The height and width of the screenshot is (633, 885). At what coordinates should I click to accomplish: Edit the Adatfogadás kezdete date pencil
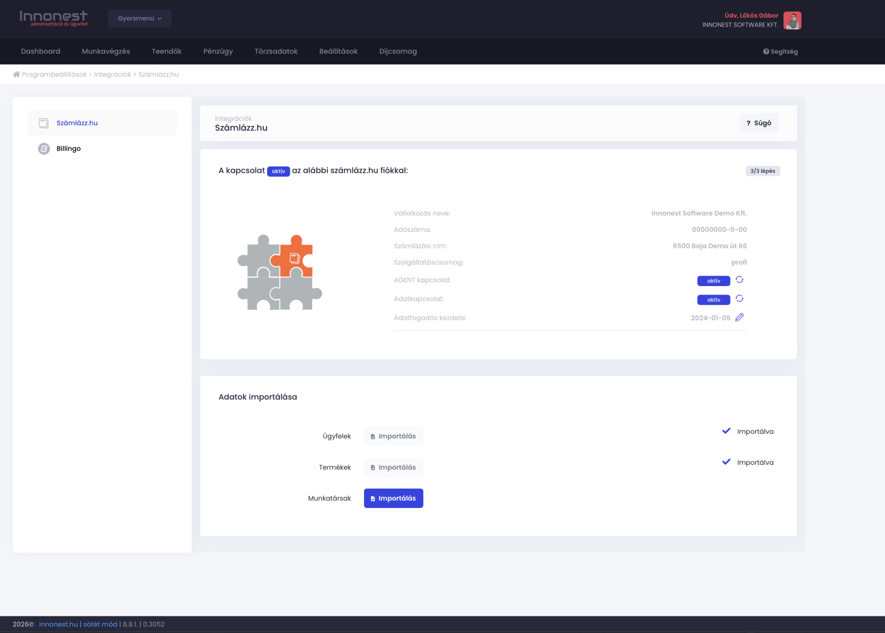pyautogui.click(x=740, y=318)
